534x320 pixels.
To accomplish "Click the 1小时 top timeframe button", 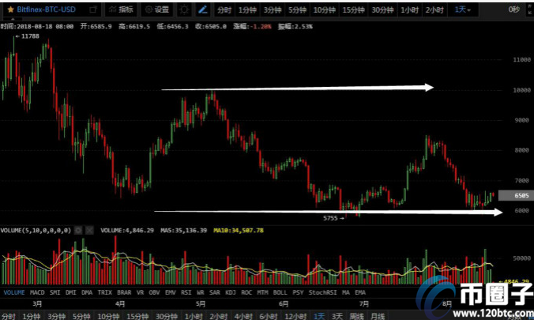I will [x=408, y=9].
